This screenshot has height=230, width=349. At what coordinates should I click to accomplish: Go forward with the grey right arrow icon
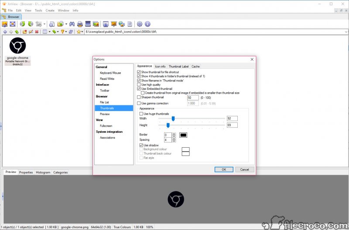click(11, 32)
